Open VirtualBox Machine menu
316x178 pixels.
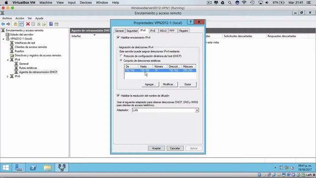coord(46,2)
